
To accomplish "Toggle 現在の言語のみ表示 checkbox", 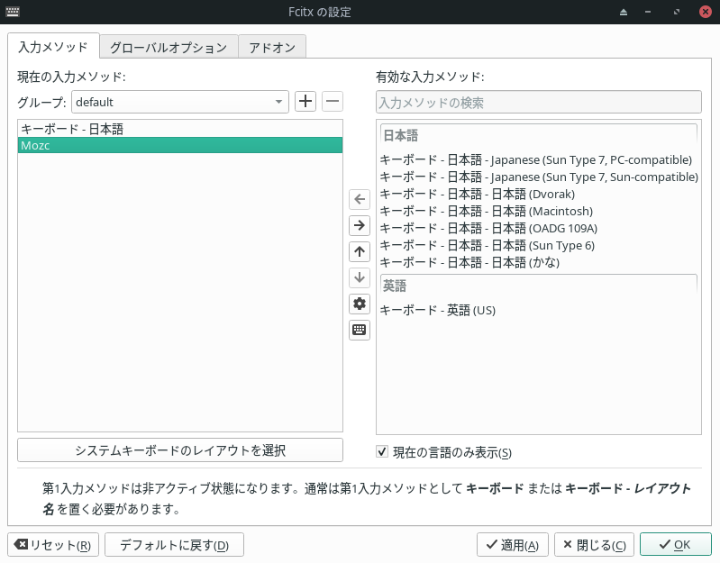I will click(x=382, y=451).
